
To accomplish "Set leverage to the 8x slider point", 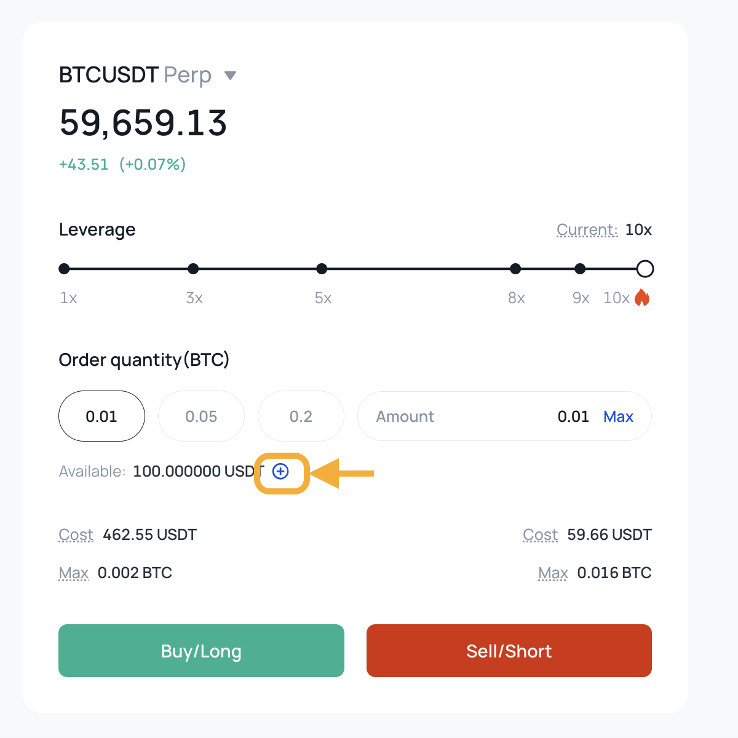I will pos(515,269).
